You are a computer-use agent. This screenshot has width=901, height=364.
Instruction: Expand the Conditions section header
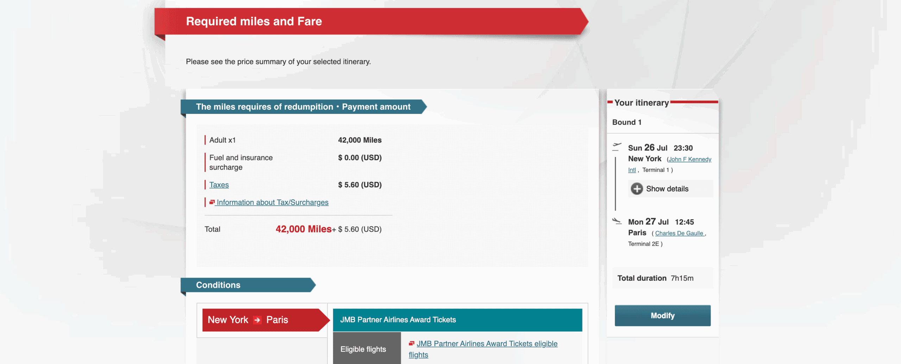[x=218, y=285]
